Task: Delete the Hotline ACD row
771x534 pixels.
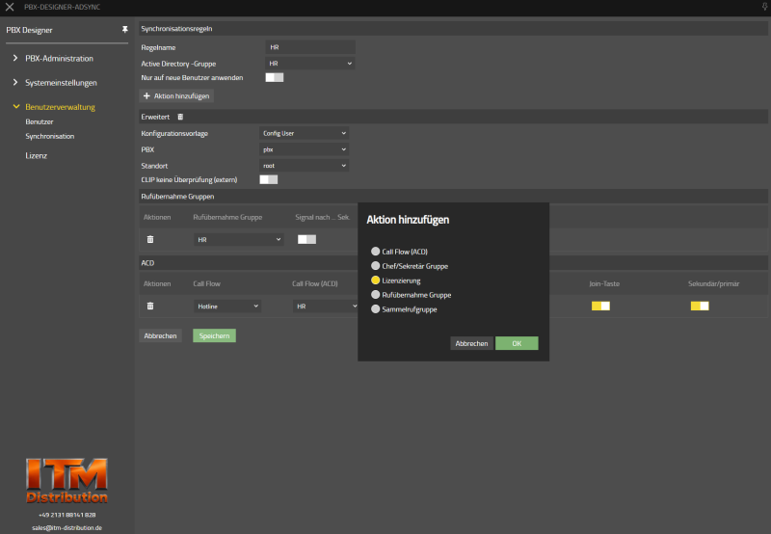Action: point(150,306)
